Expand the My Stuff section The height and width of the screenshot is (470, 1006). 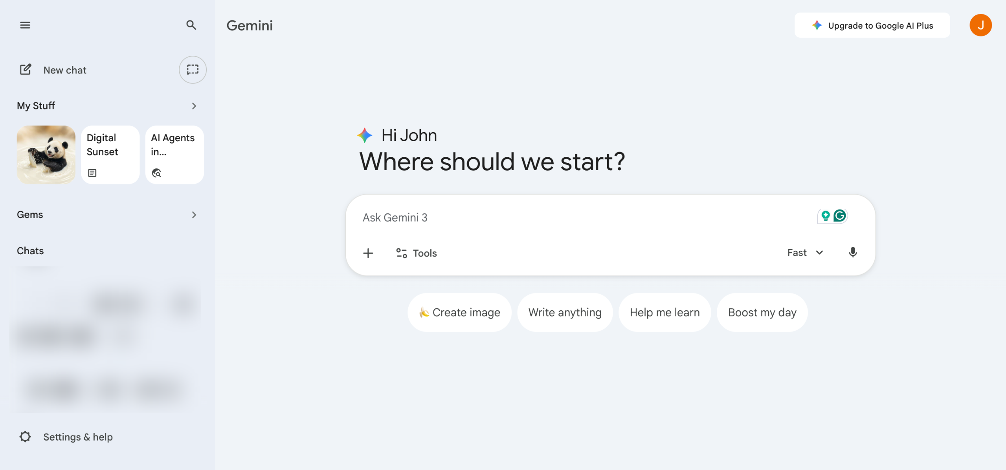[x=194, y=106]
